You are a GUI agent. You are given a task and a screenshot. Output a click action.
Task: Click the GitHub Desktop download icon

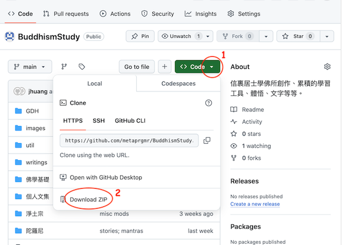[63, 177]
